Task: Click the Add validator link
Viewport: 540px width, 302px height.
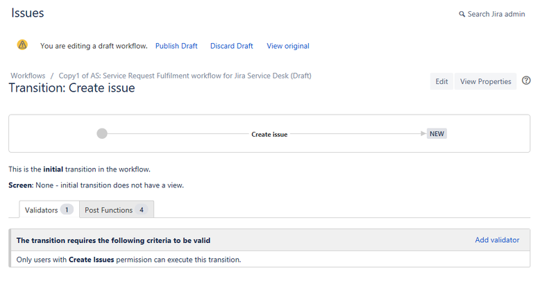Action: [x=497, y=240]
